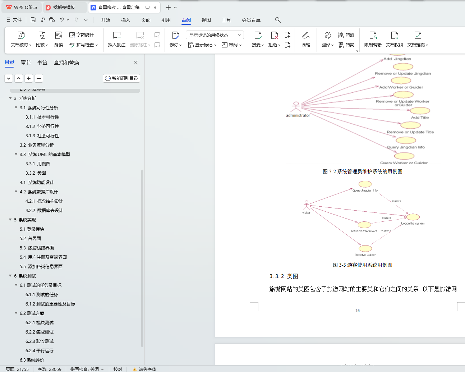Open the 翻译 translate tool

click(327, 40)
